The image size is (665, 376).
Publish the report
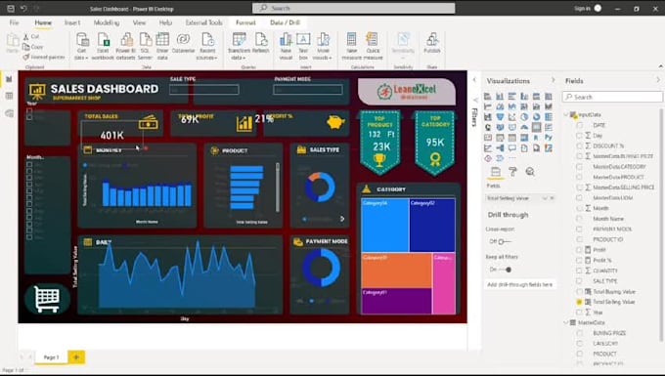(431, 43)
